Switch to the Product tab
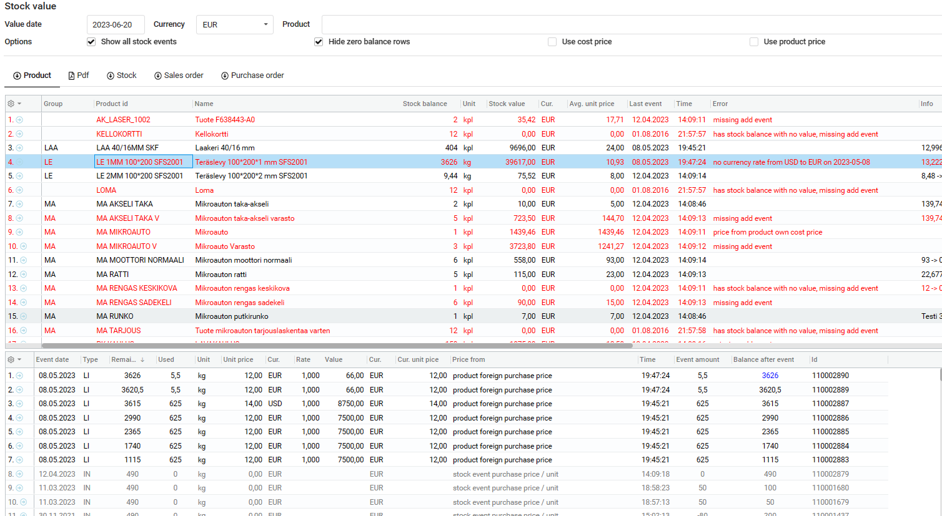This screenshot has width=942, height=516. 32,75
